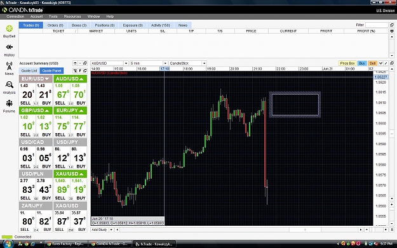Click the chart double-chevron tool icon
This screenshot has width=397, height=248.
pos(380,63)
